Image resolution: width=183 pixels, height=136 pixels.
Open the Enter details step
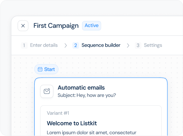[x=44, y=45]
